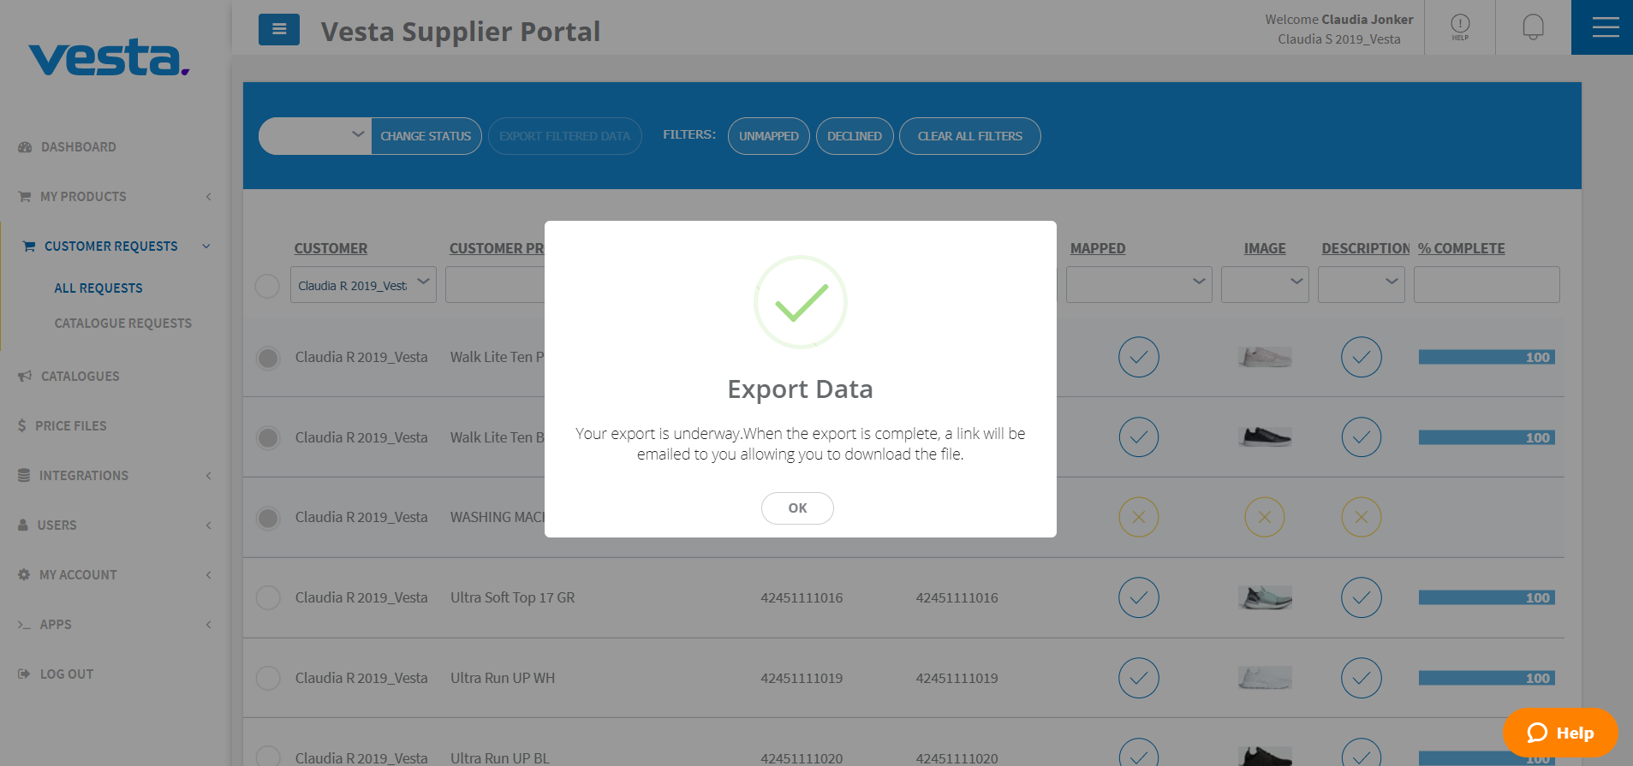The height and width of the screenshot is (766, 1633).
Task: Open Dashboard from sidebar
Action: point(68,147)
